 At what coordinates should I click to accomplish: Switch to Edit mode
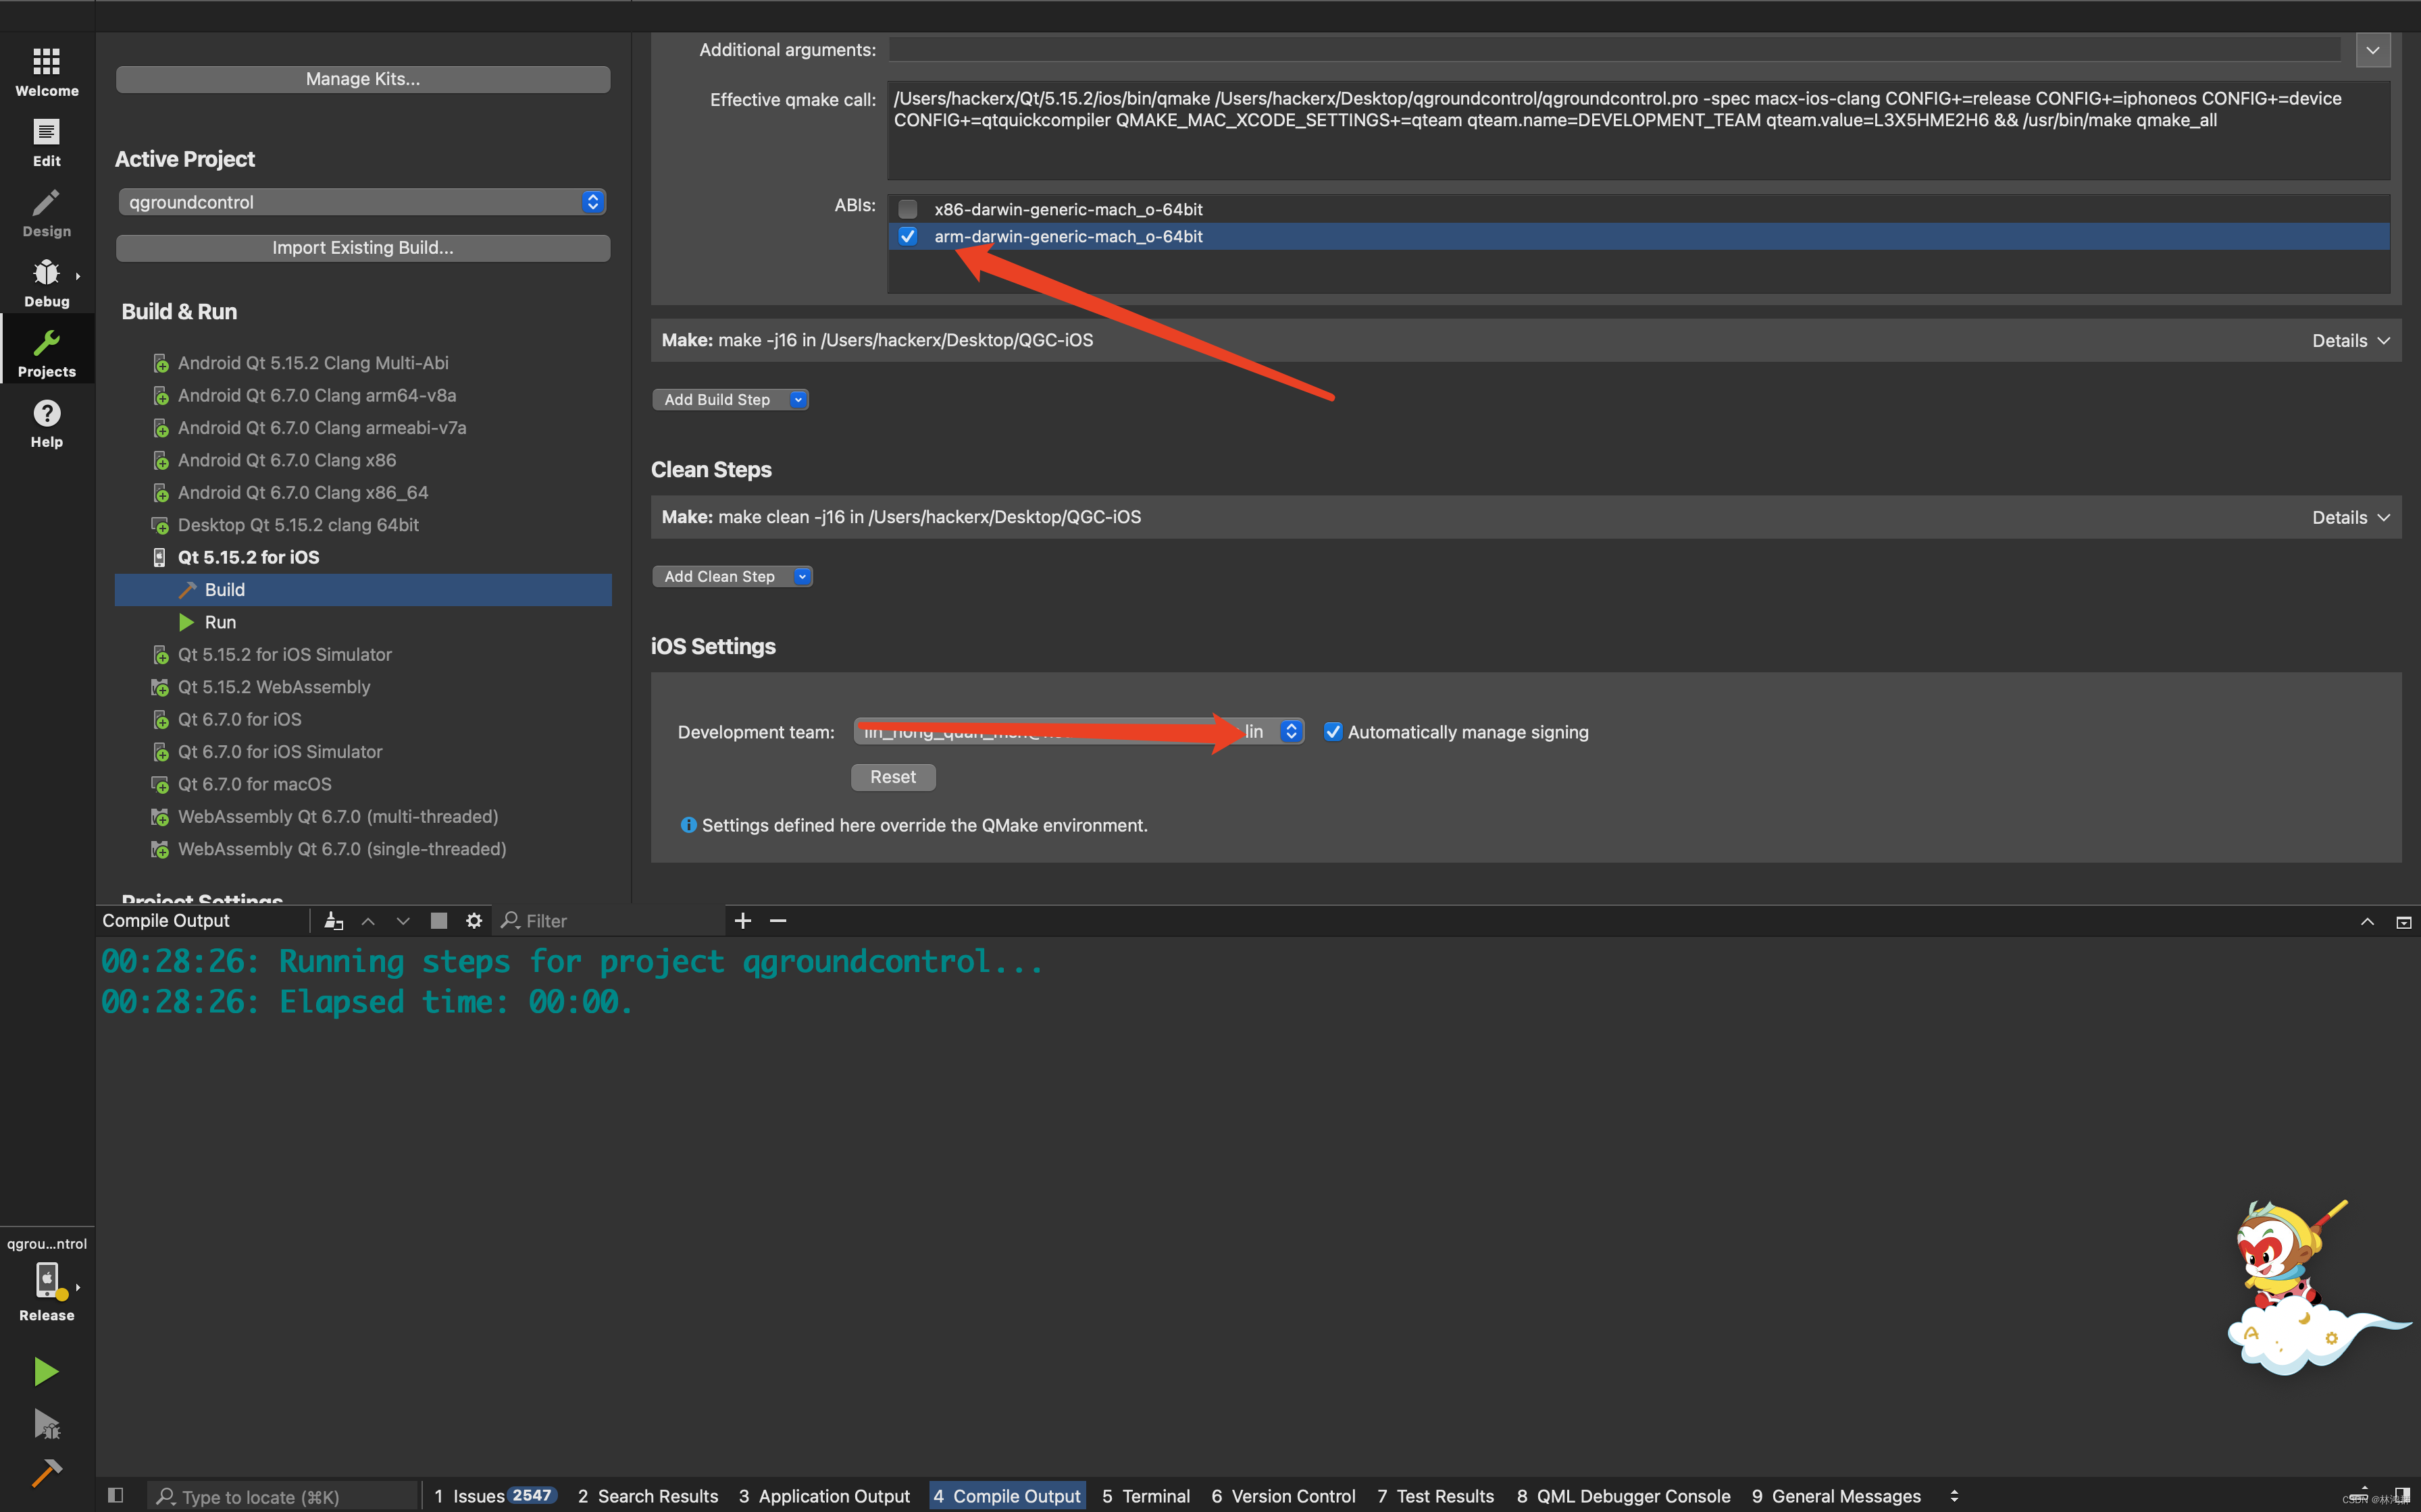46,143
